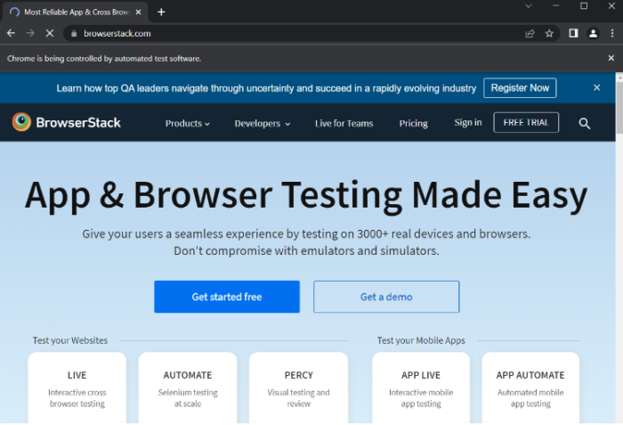Open the tab search chevron in title bar
The height and width of the screenshot is (425, 623).
[x=529, y=7]
